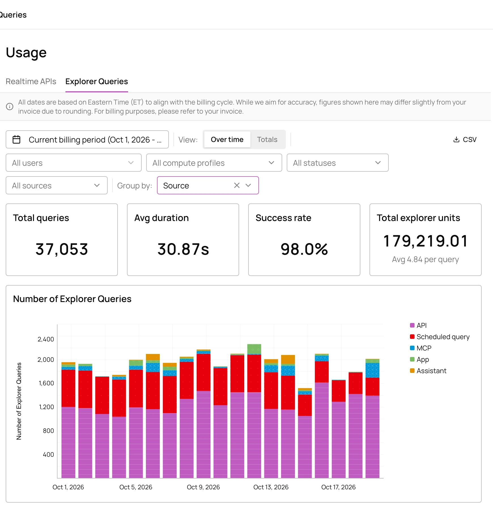
Task: Click the calendar icon in billing period selector
Action: (x=16, y=139)
